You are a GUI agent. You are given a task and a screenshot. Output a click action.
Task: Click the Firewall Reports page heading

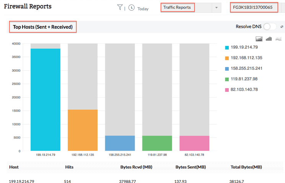pyautogui.click(x=28, y=6)
